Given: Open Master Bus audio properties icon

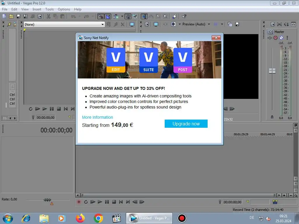Looking at the screenshot, I should (272, 24).
